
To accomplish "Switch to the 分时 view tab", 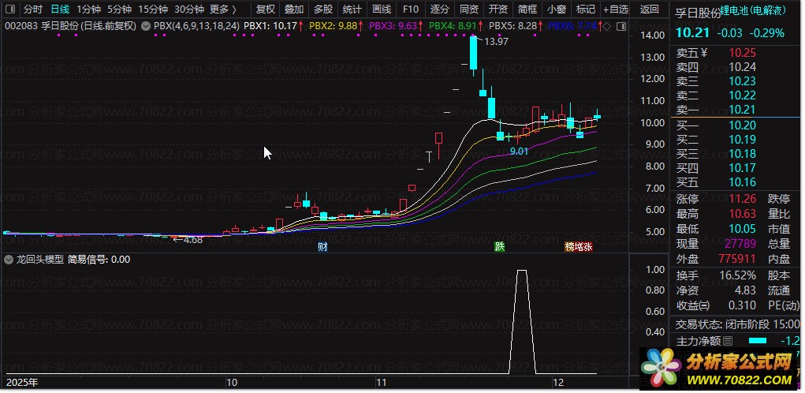I will [x=33, y=9].
